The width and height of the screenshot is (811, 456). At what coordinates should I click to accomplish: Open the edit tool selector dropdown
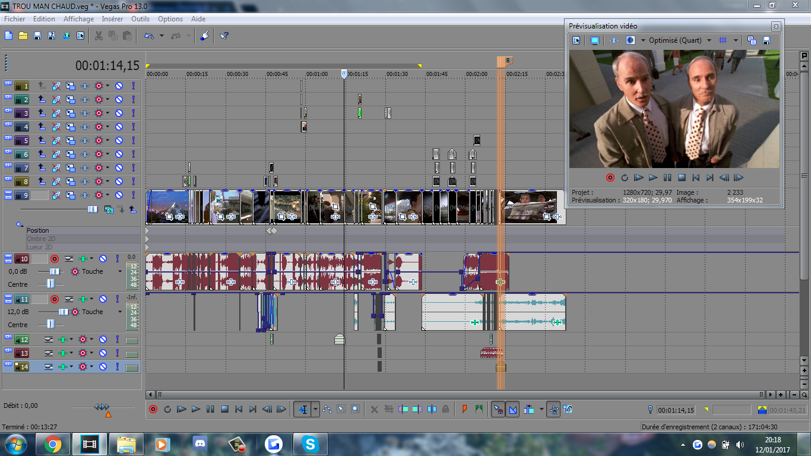point(315,409)
